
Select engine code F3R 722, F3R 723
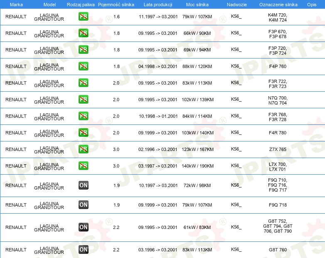pos(278,84)
